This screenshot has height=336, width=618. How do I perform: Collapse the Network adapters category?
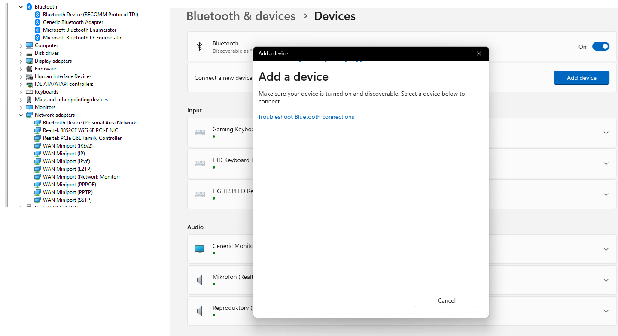tap(21, 115)
